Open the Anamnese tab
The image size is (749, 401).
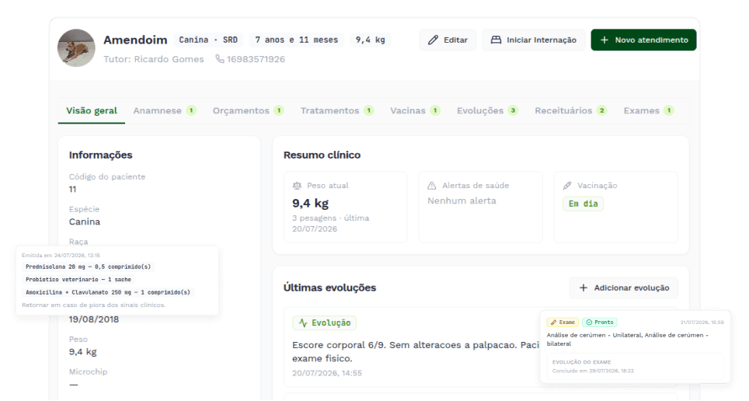pyautogui.click(x=164, y=110)
